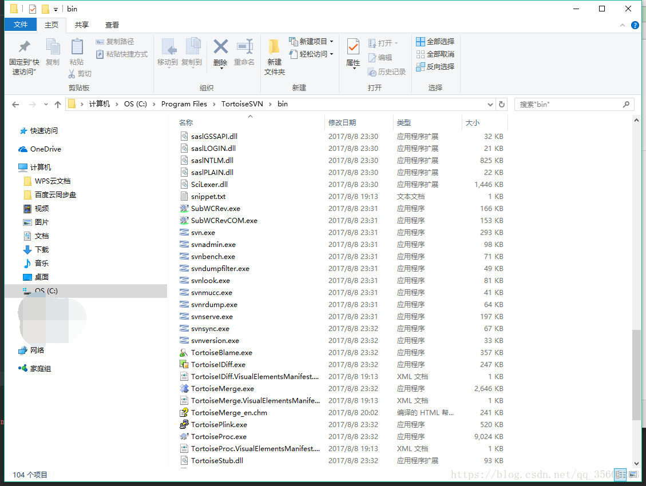
Task: Select OneDrive in the sidebar
Action: (x=39, y=149)
